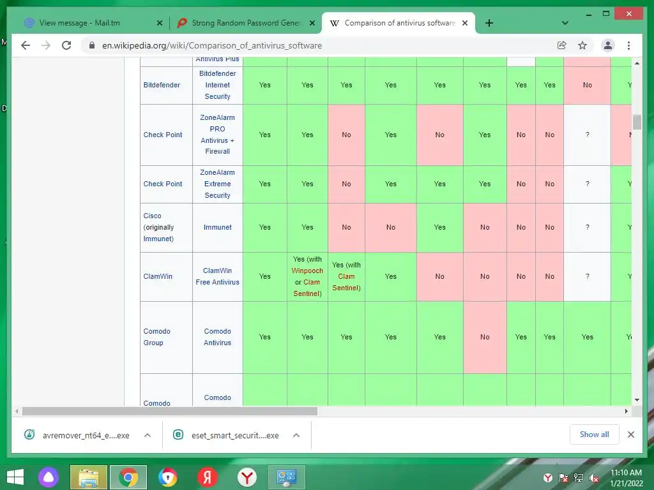The height and width of the screenshot is (490, 654).
Task: Click scroll left arrow of table
Action: (17, 412)
